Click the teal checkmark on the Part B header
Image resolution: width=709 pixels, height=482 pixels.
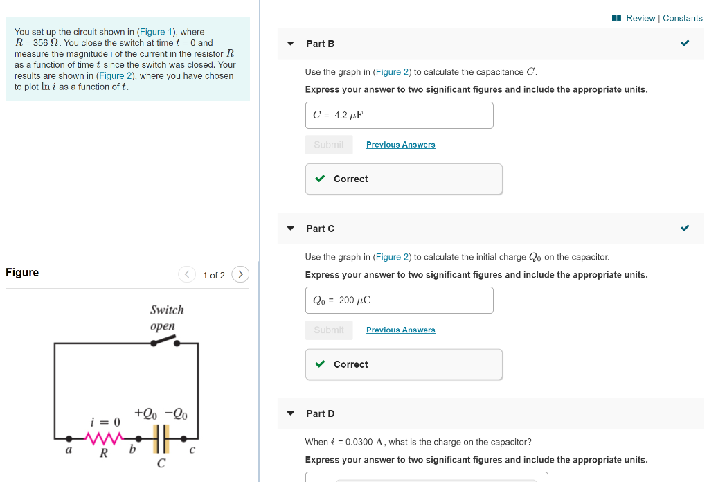(685, 42)
